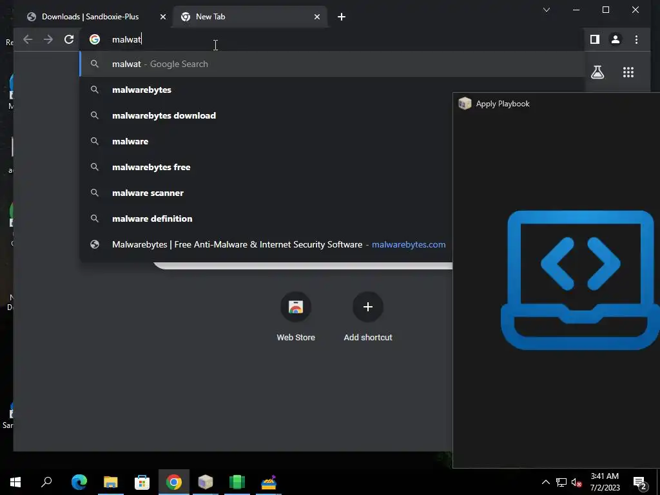Select 'malware scanner' suggestion

pyautogui.click(x=266, y=193)
